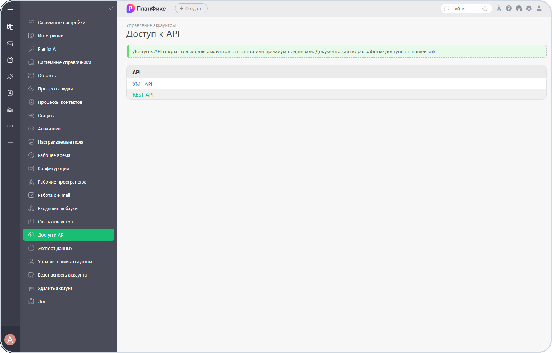Collapse the sidebar with double chevron

pyautogui.click(x=111, y=8)
